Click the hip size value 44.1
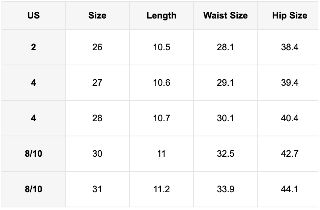Viewport: 320px width, 210px height. tap(289, 189)
